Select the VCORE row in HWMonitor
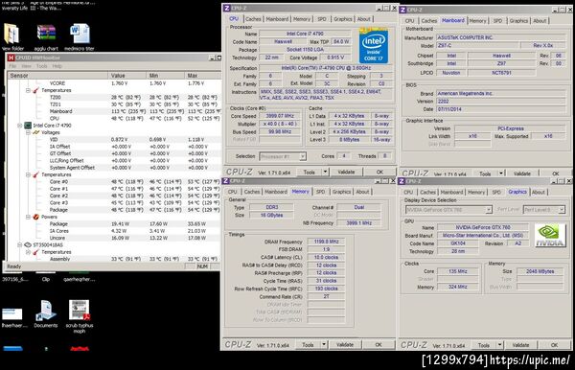This screenshot has width=575, height=370. coord(114,83)
